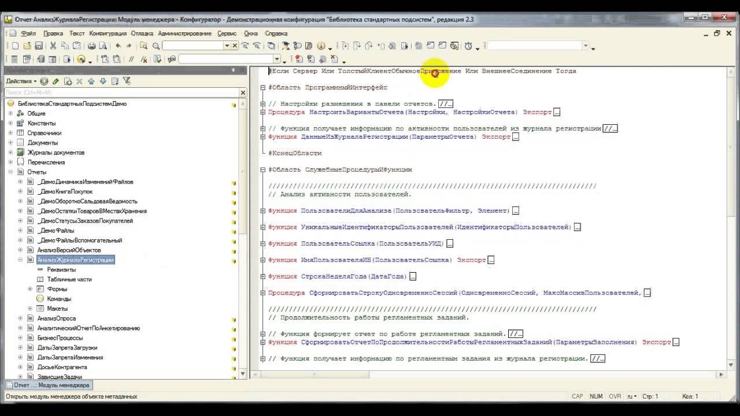Expand the Общие tree node

(10, 113)
